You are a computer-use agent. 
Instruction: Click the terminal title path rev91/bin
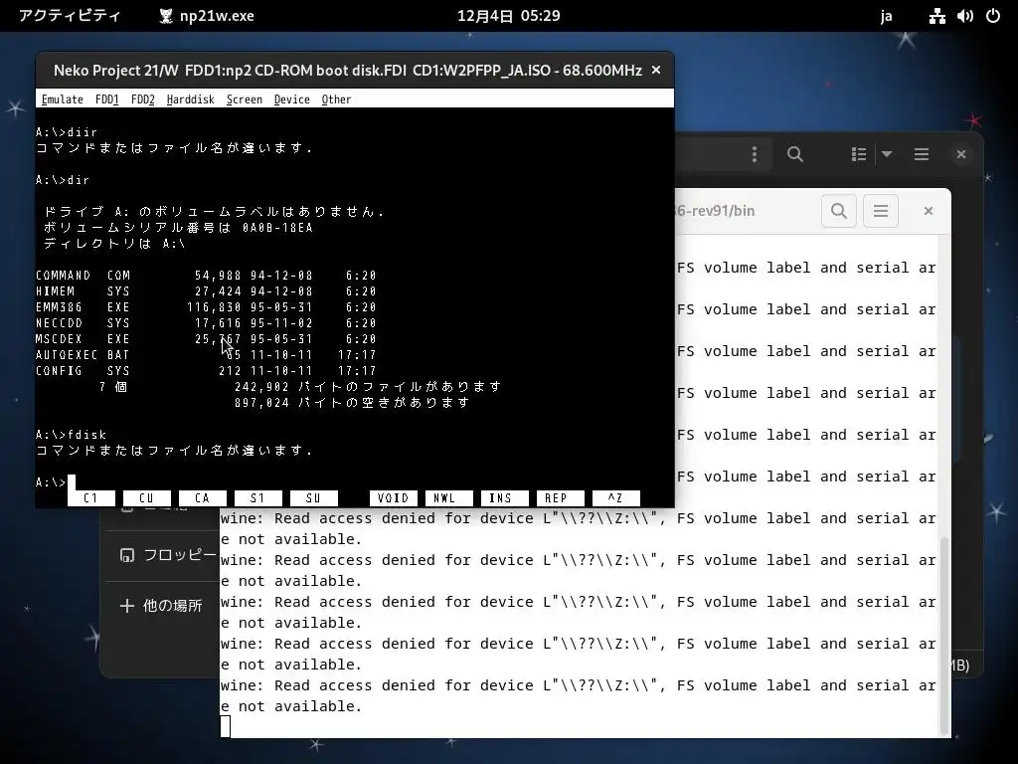tap(716, 211)
